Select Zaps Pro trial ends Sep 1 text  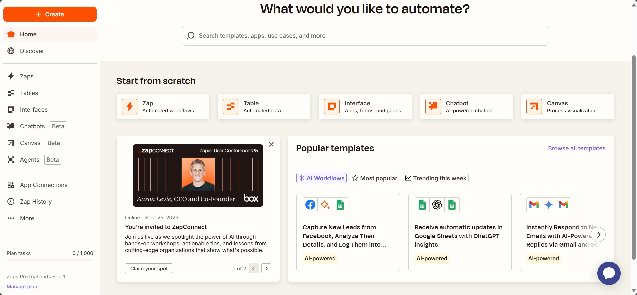(36, 277)
